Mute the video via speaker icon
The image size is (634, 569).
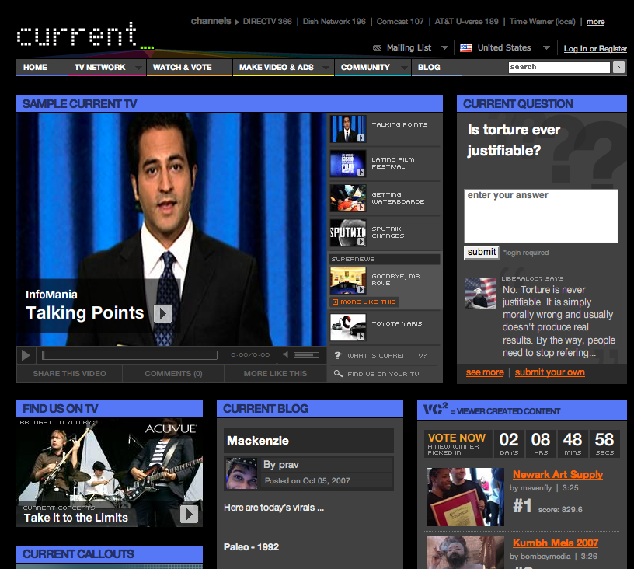click(285, 354)
